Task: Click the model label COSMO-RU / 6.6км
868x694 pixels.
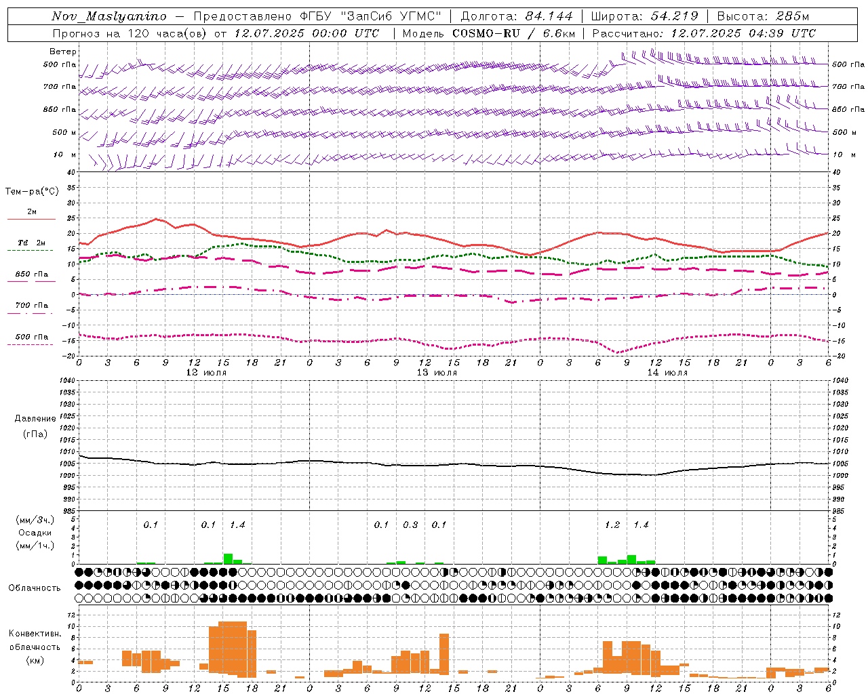Action: (514, 33)
